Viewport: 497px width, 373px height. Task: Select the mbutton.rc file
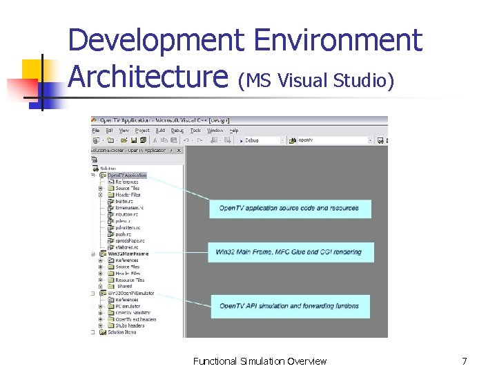[x=126, y=214]
